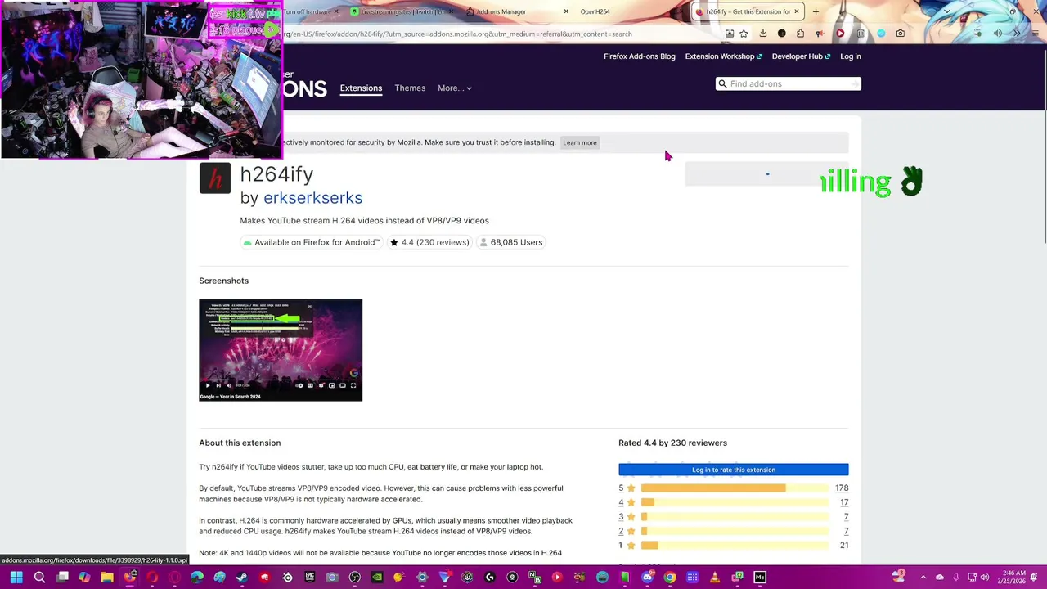
Task: Open the Firefox extensions puzzle icon
Action: [x=800, y=34]
